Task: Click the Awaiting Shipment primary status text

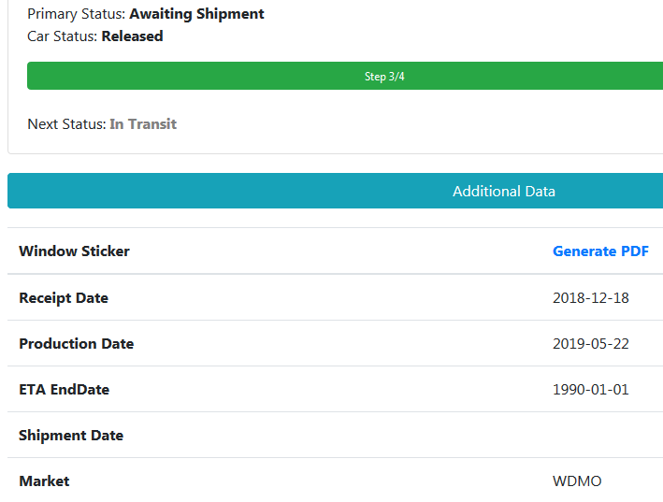Action: [x=196, y=14]
